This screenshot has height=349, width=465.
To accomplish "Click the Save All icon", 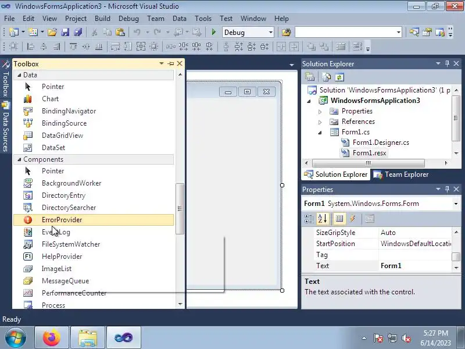I will pyautogui.click(x=78, y=32).
